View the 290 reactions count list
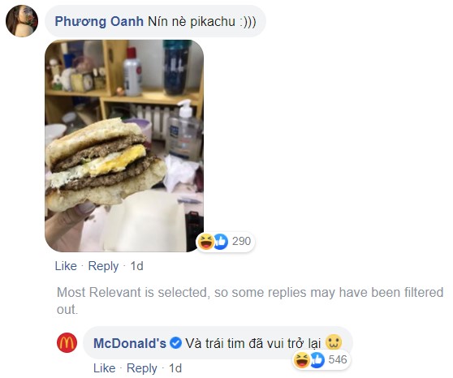Viewport: 453px width, 378px height. (x=241, y=242)
